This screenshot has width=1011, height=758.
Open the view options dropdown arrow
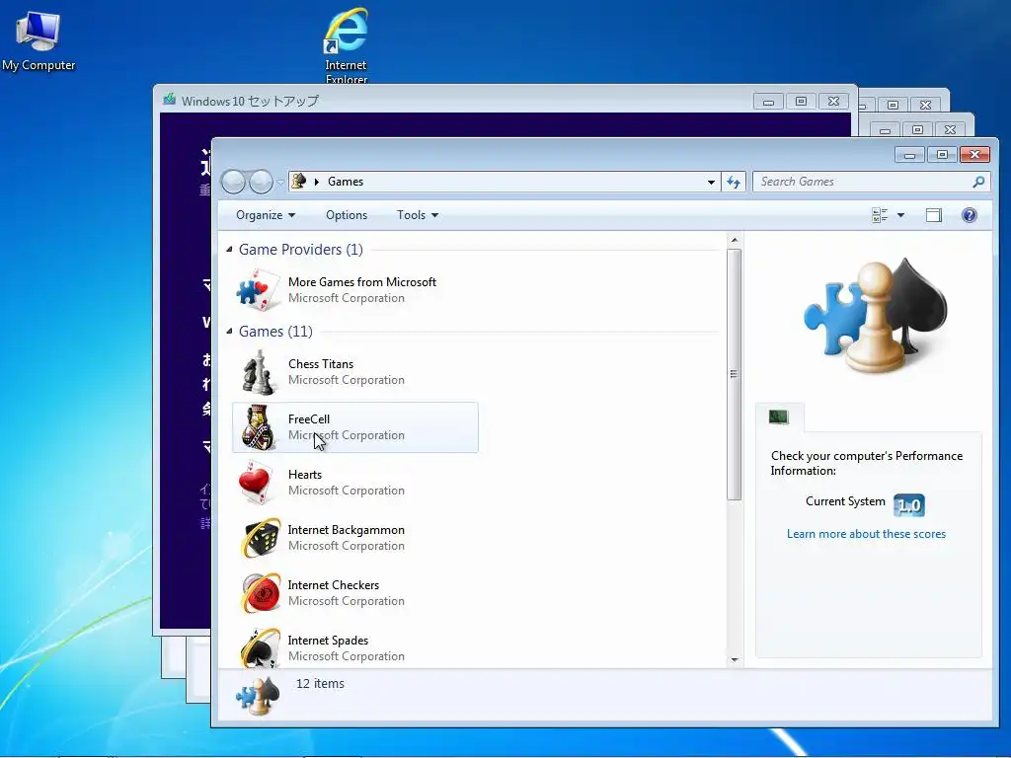tap(900, 215)
